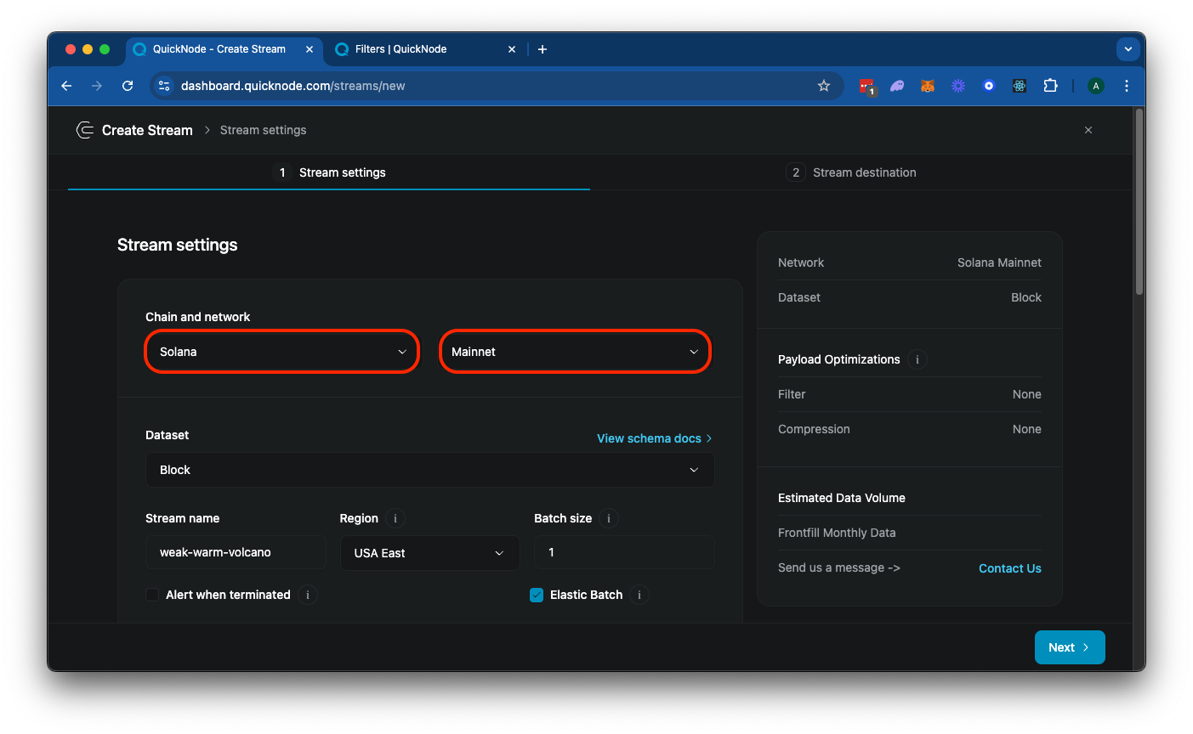
Task: Open the Block dataset dropdown
Action: pos(430,470)
